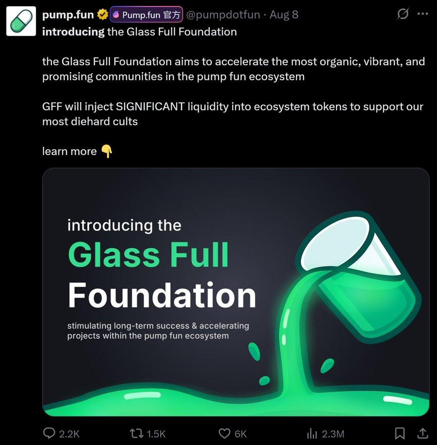
Task: Expand the three-dot more options menu
Action: pyautogui.click(x=423, y=14)
